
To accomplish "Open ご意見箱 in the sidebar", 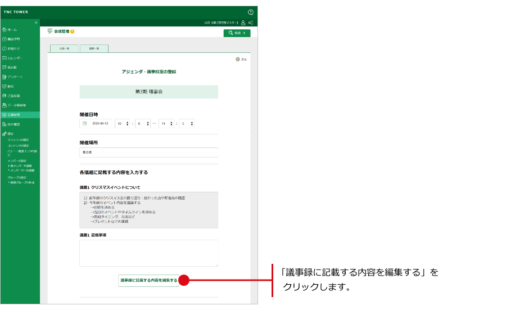I will (11, 96).
